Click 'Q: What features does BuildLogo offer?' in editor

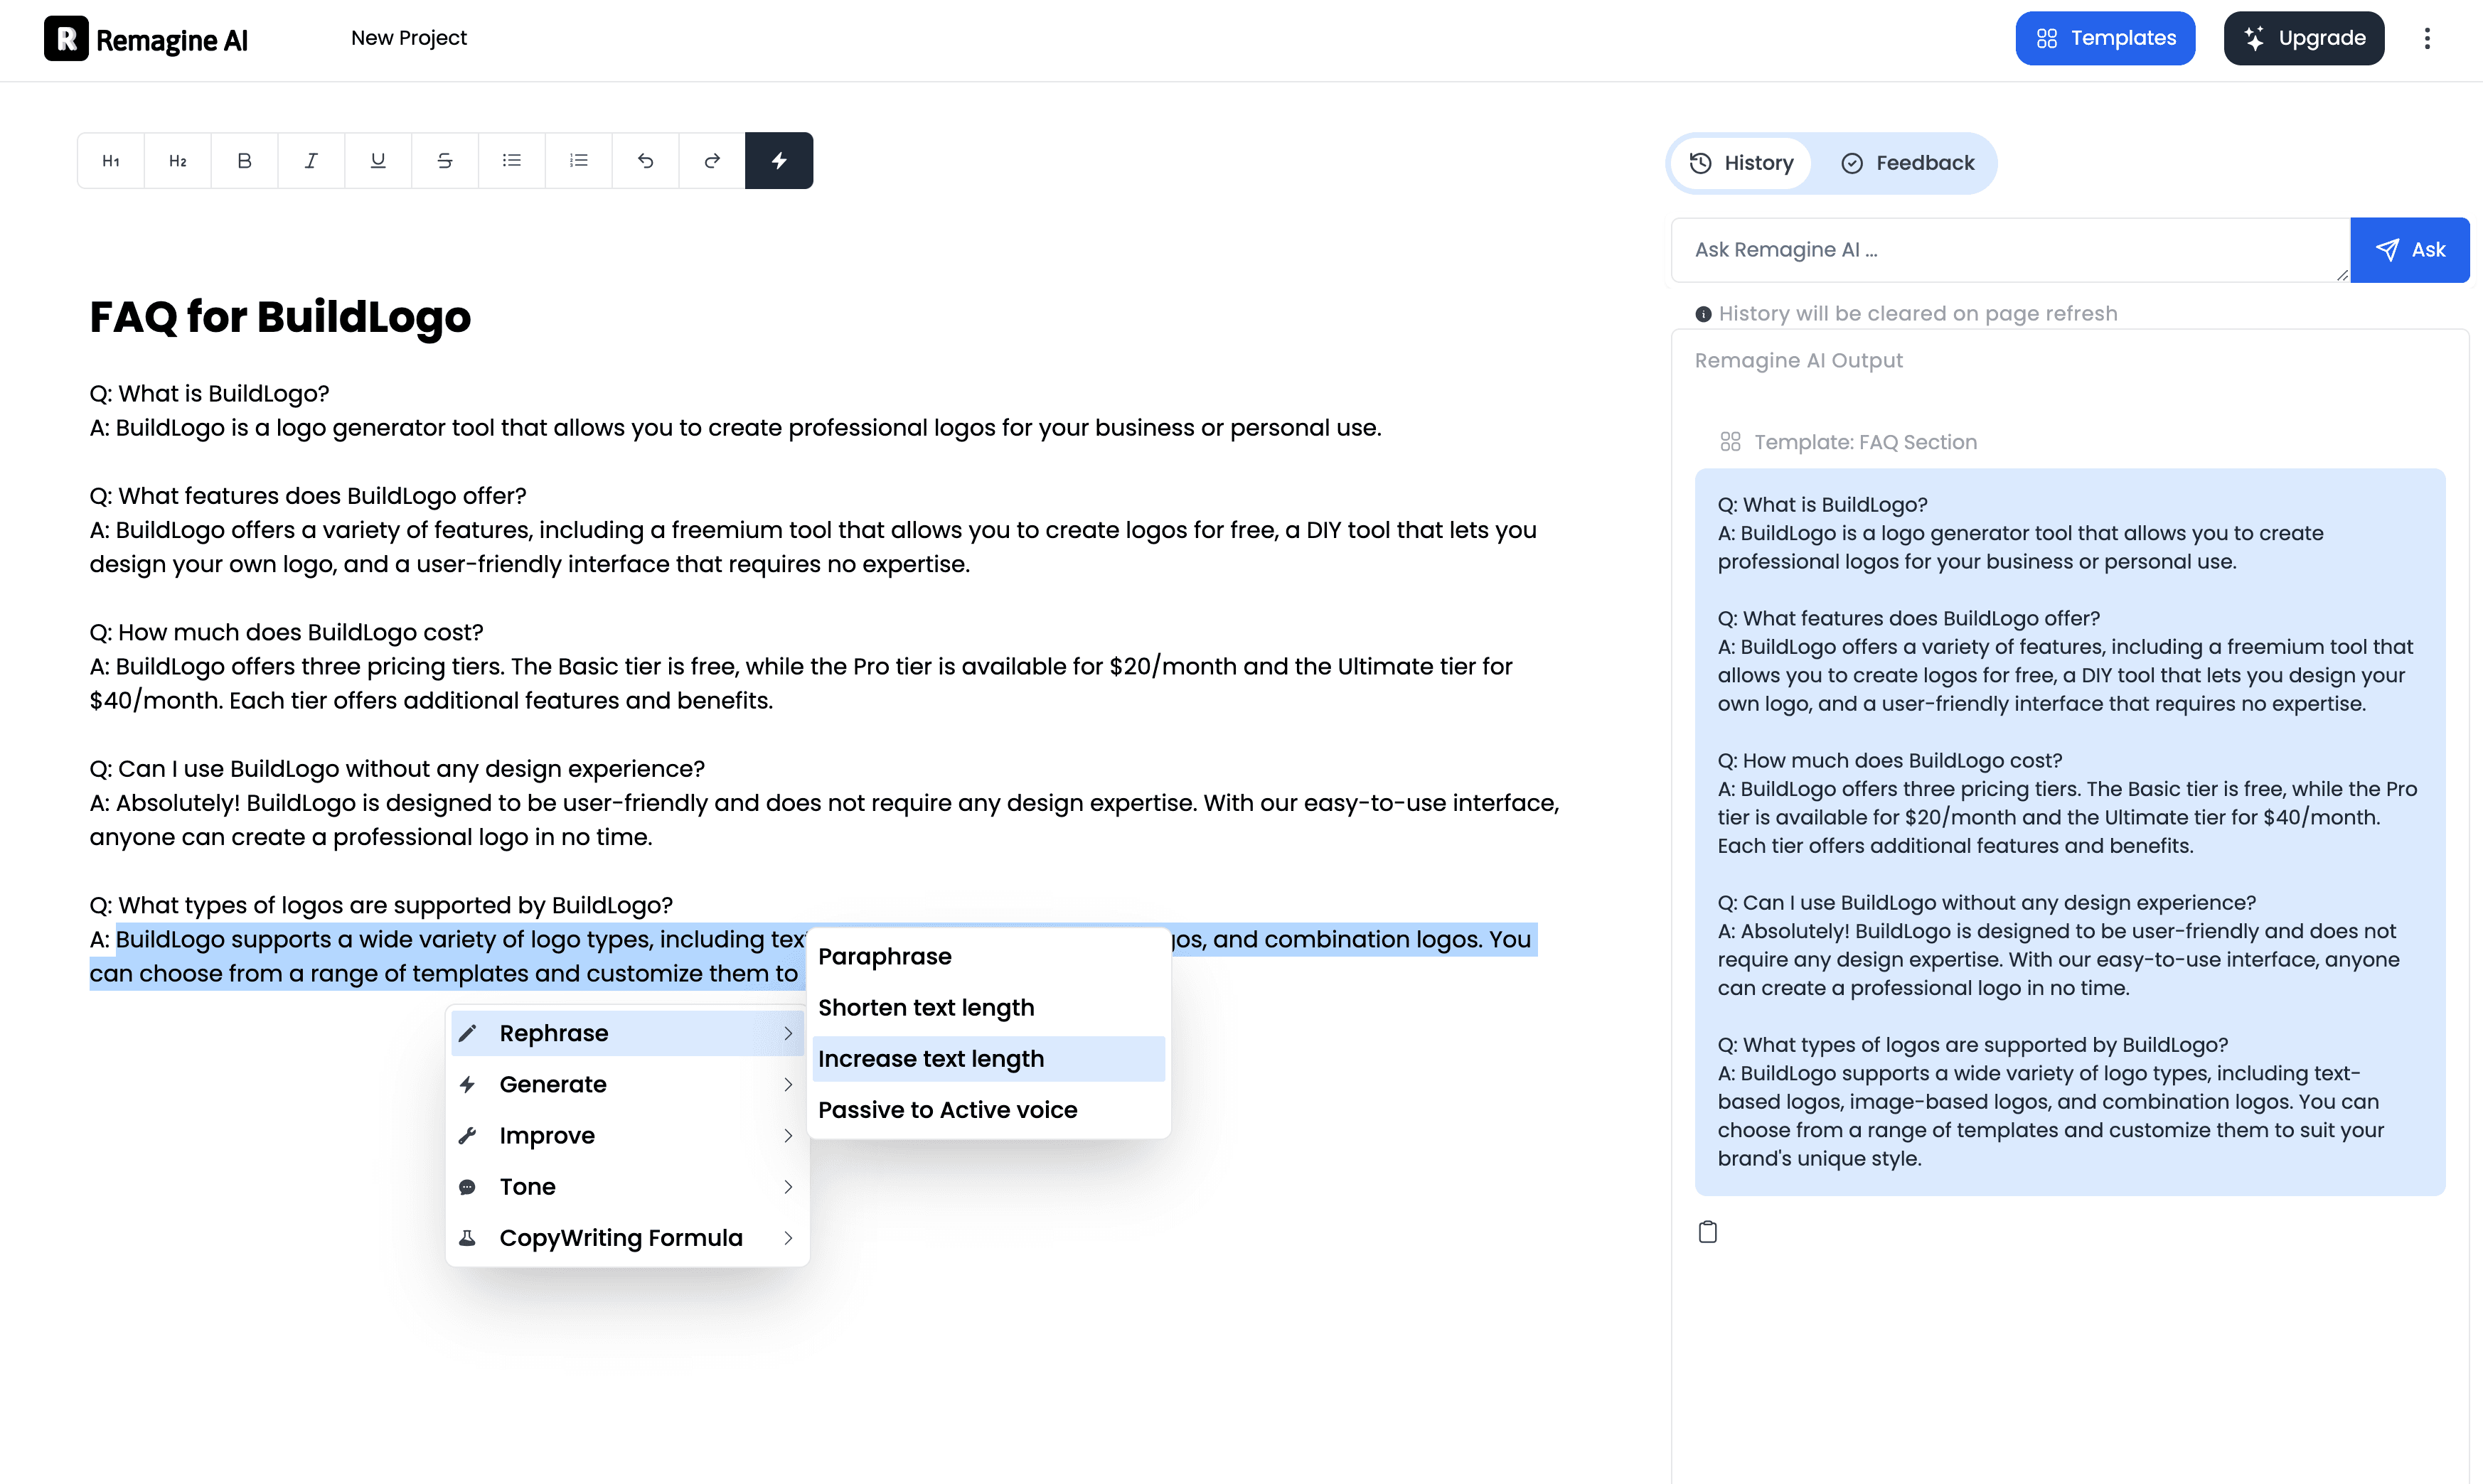coord(308,496)
